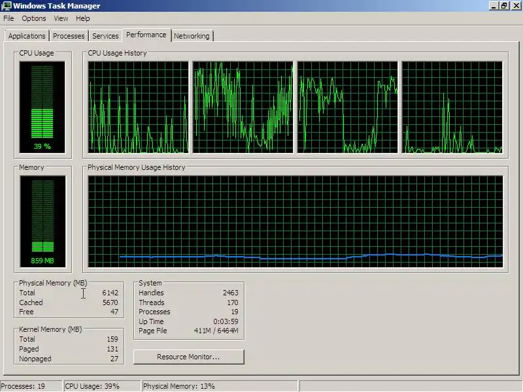This screenshot has height=392, width=523.
Task: Click the Physical Memory Usage History graph
Action: 295,221
